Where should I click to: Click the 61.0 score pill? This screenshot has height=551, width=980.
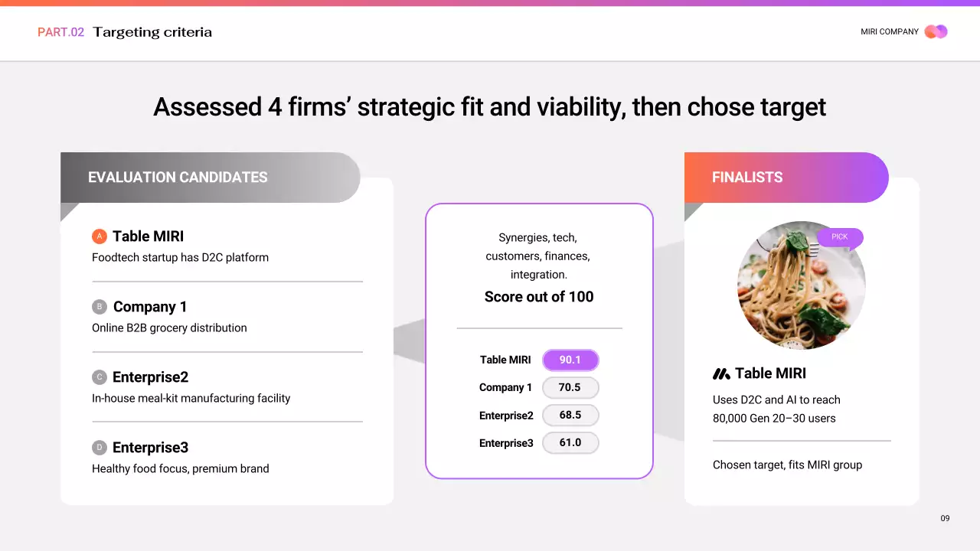570,443
